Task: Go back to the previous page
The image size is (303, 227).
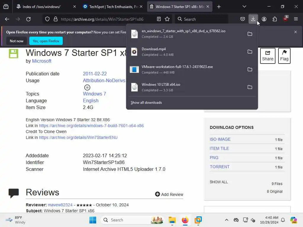Action: point(7,19)
